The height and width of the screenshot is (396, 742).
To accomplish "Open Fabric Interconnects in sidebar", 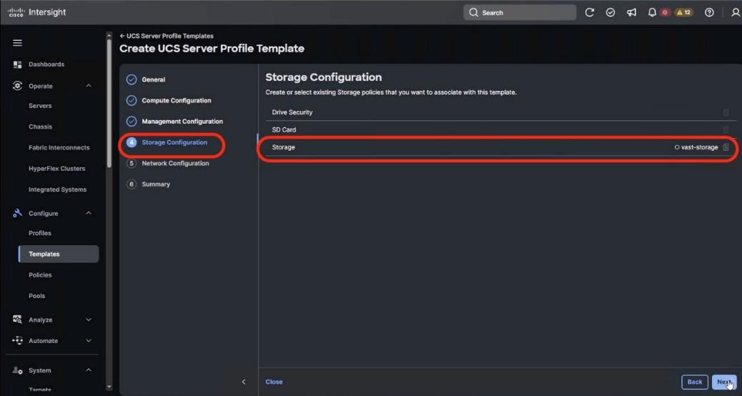I will pos(59,148).
